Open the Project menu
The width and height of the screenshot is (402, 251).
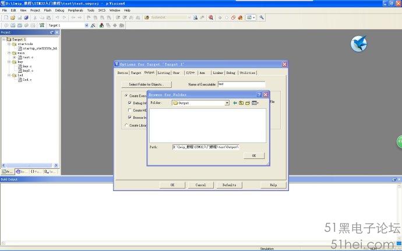point(35,10)
